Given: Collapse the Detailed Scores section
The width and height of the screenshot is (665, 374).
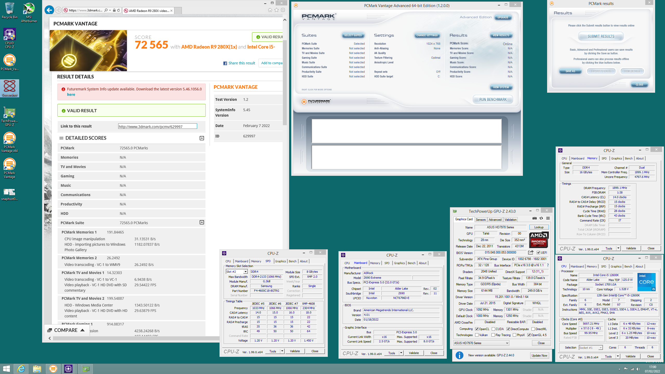Looking at the screenshot, I should [x=202, y=138].
